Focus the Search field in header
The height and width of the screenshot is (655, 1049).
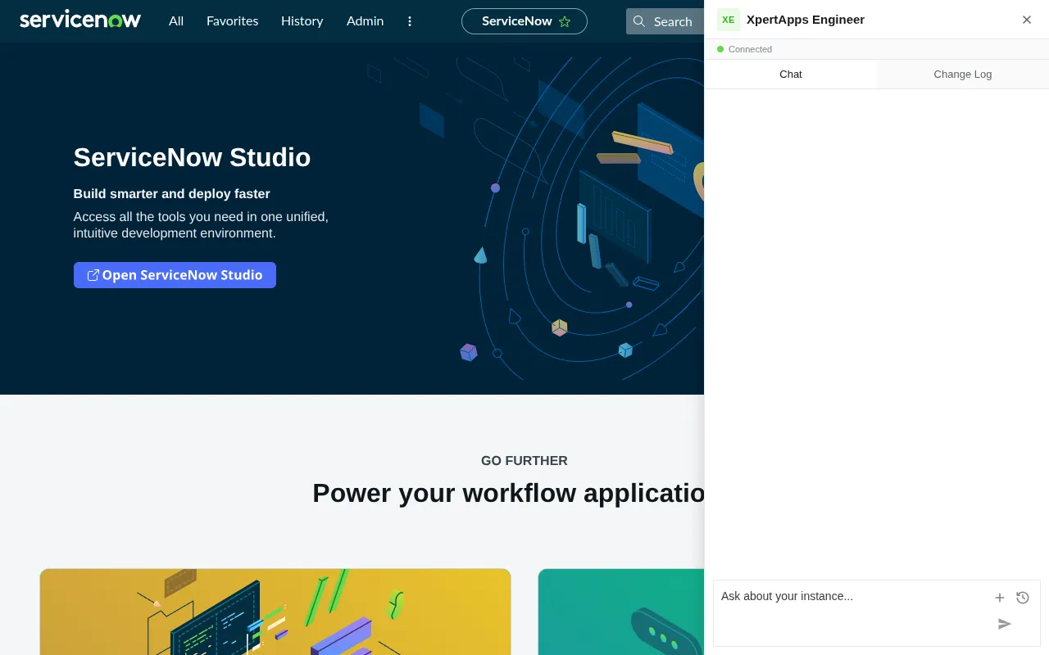(665, 21)
